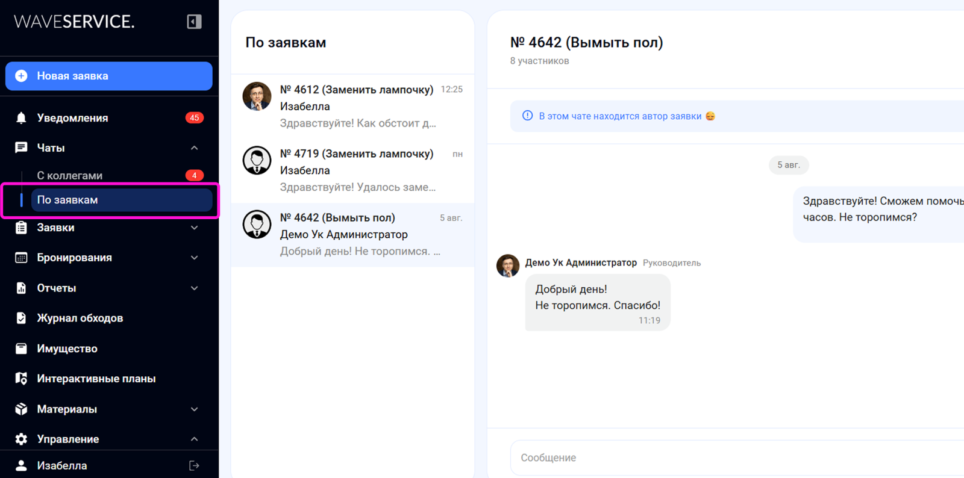This screenshot has height=478, width=964.
Task: Open chat № 4719 (Заменить лампочку)
Action: 352,170
